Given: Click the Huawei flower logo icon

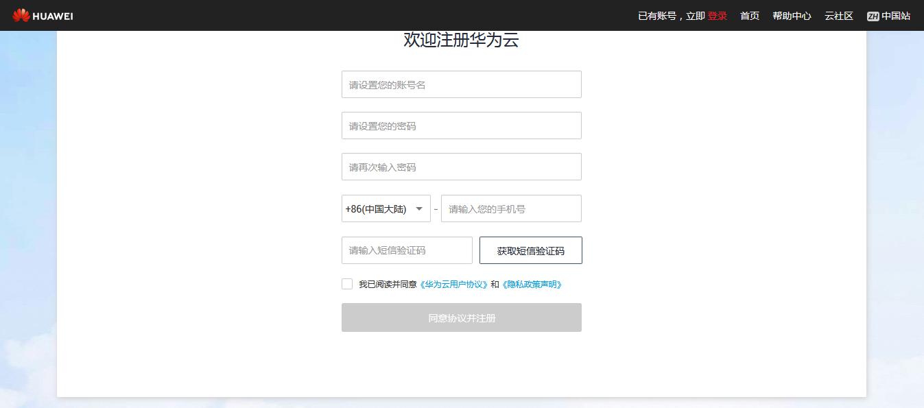Looking at the screenshot, I should (21, 15).
